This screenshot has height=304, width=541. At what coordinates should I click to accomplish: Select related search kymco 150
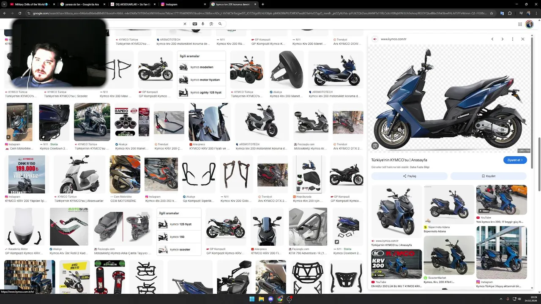[x=179, y=237]
